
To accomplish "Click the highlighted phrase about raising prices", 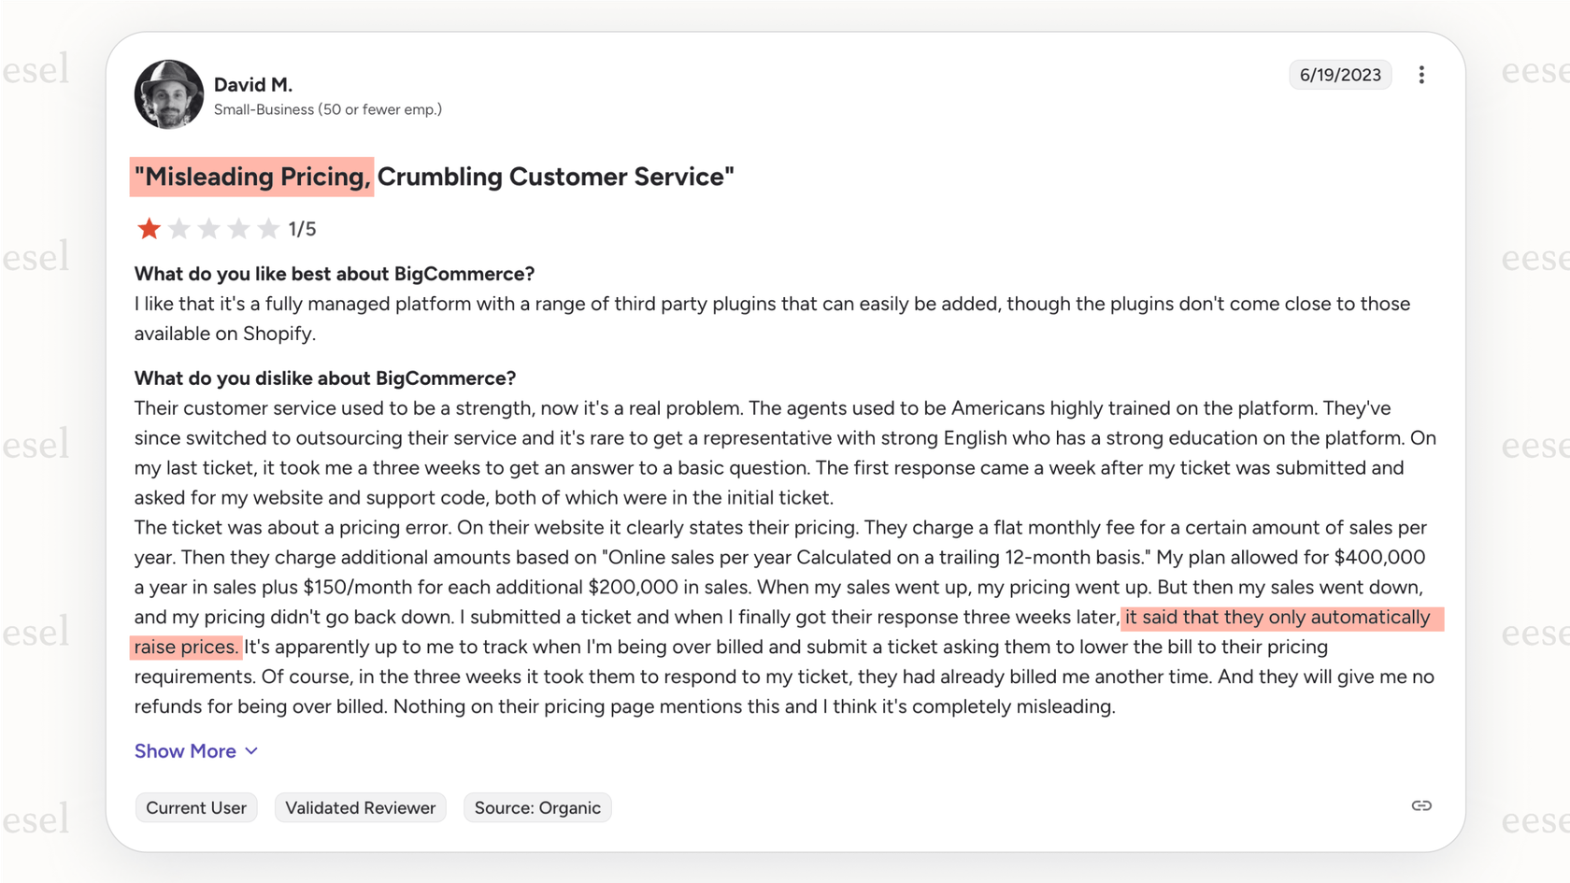I will pos(1280,618).
